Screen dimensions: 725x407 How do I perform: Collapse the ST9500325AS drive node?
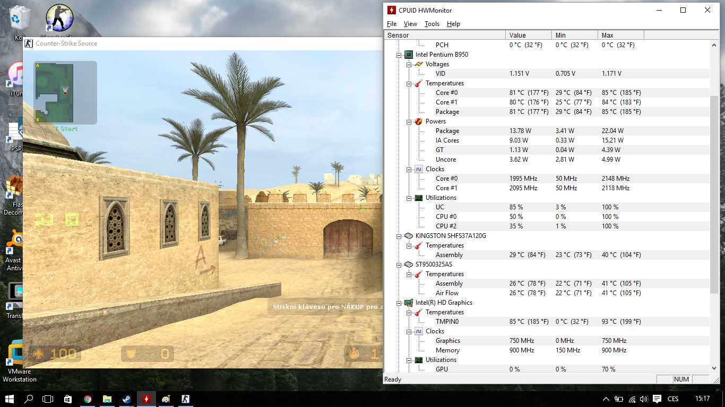click(399, 264)
